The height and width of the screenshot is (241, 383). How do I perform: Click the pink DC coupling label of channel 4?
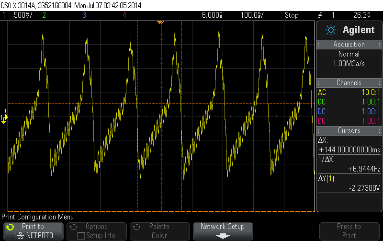[322, 121]
